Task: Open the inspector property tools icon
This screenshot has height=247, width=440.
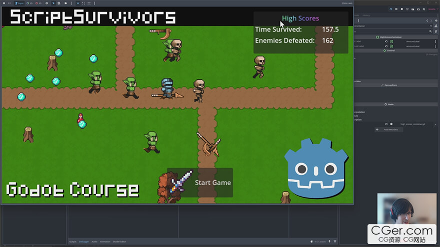Action: (x=436, y=31)
